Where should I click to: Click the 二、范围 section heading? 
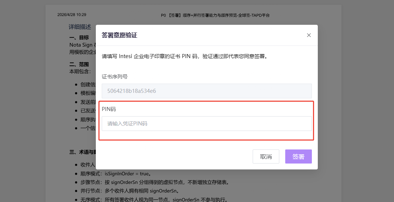pos(79,64)
